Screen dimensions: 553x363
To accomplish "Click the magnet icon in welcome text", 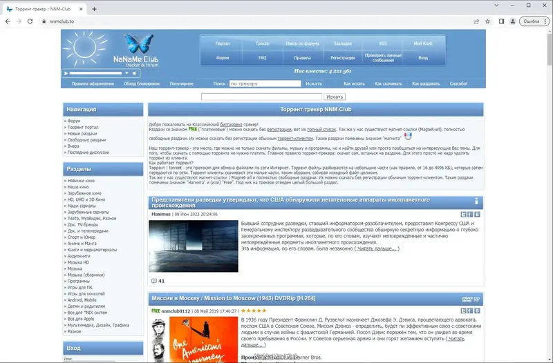I will (x=408, y=136).
